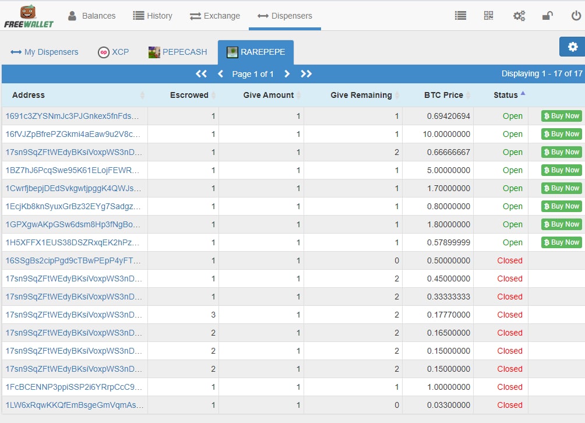Open the Exchange tab
This screenshot has height=423, width=585.
pos(215,16)
